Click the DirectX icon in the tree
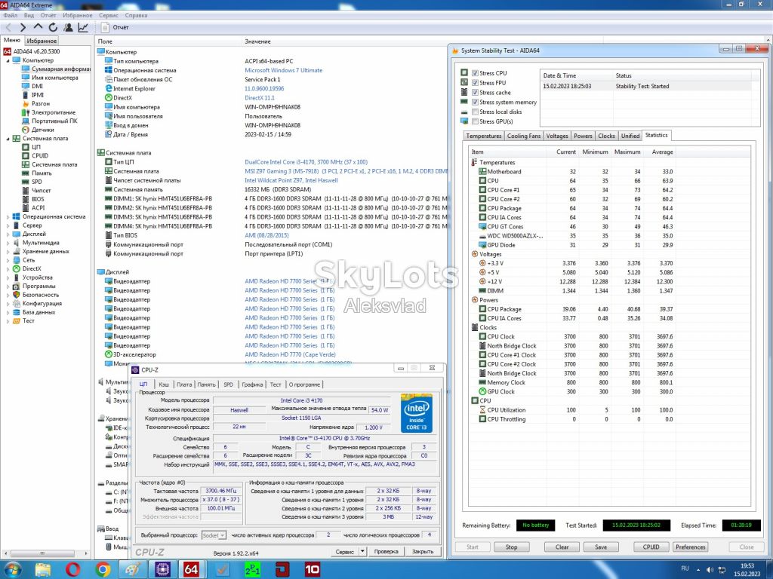Screen dimensions: 773x579 (17, 269)
